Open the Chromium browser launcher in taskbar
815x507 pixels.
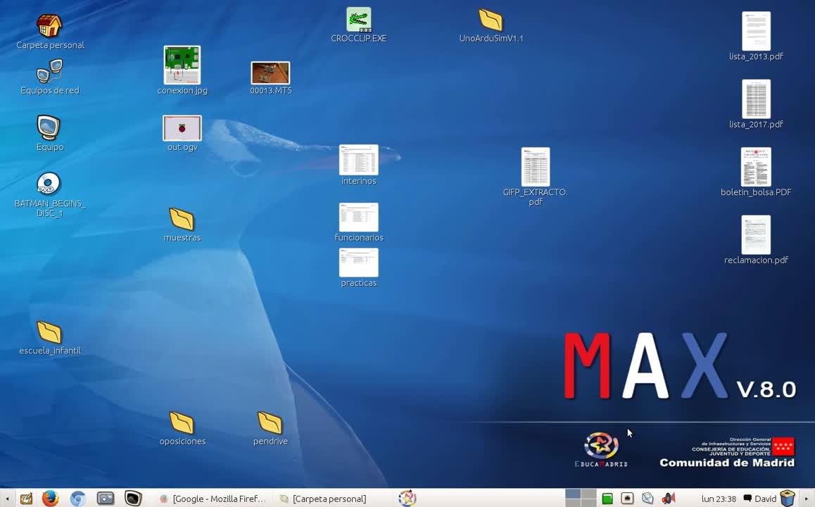(77, 499)
